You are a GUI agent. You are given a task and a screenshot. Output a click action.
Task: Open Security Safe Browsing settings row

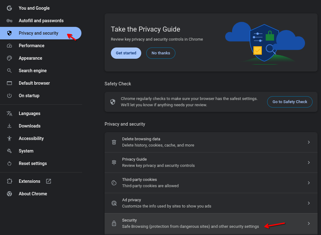point(211,223)
